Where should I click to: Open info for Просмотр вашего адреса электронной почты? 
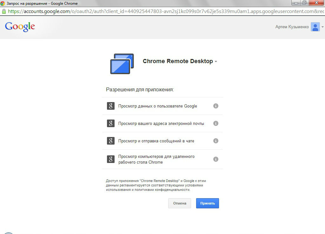[x=216, y=123]
